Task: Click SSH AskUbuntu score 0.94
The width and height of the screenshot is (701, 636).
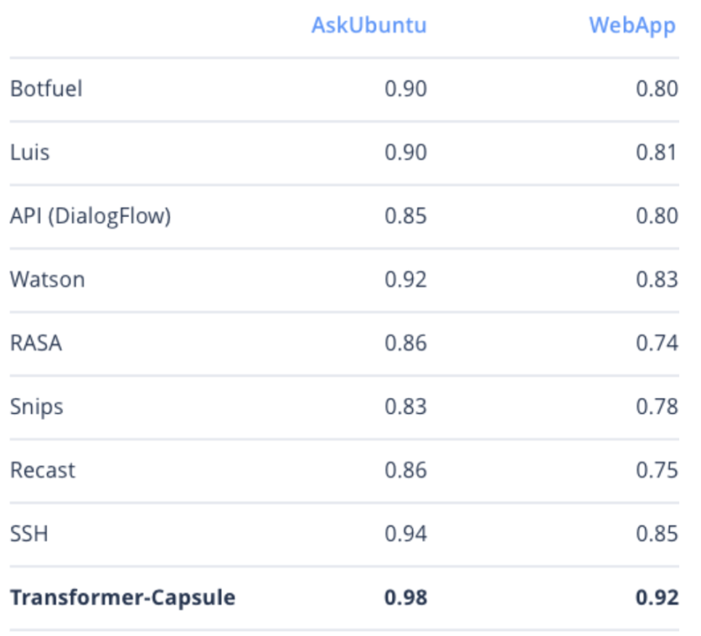Action: (x=405, y=534)
